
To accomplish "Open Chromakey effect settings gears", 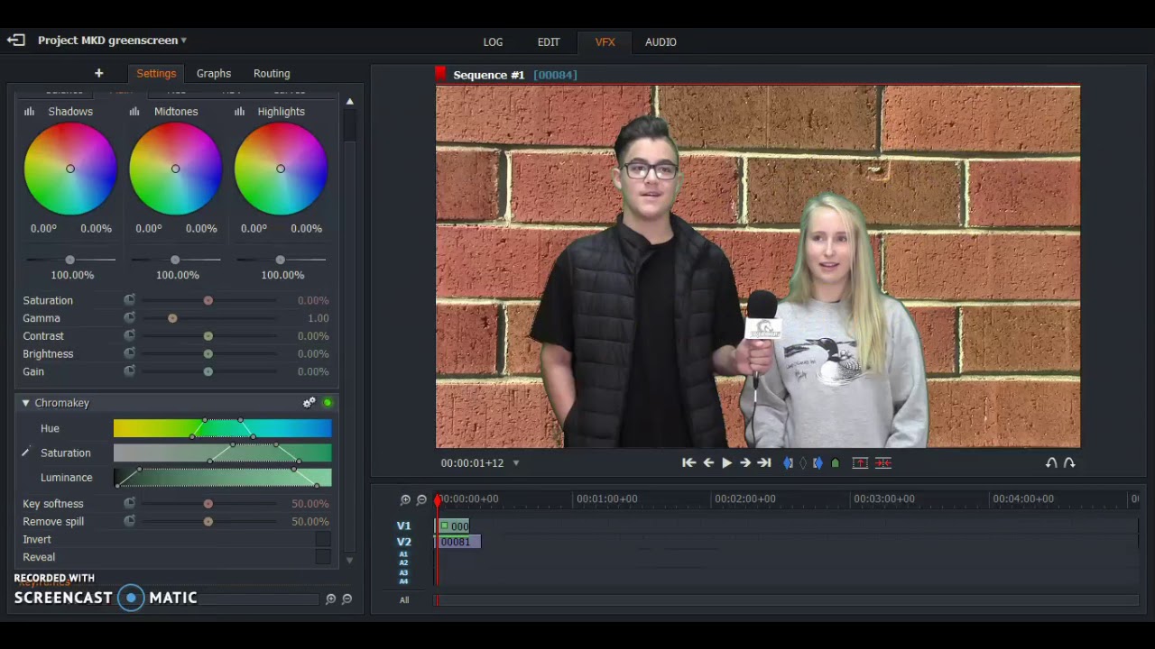I will click(310, 403).
